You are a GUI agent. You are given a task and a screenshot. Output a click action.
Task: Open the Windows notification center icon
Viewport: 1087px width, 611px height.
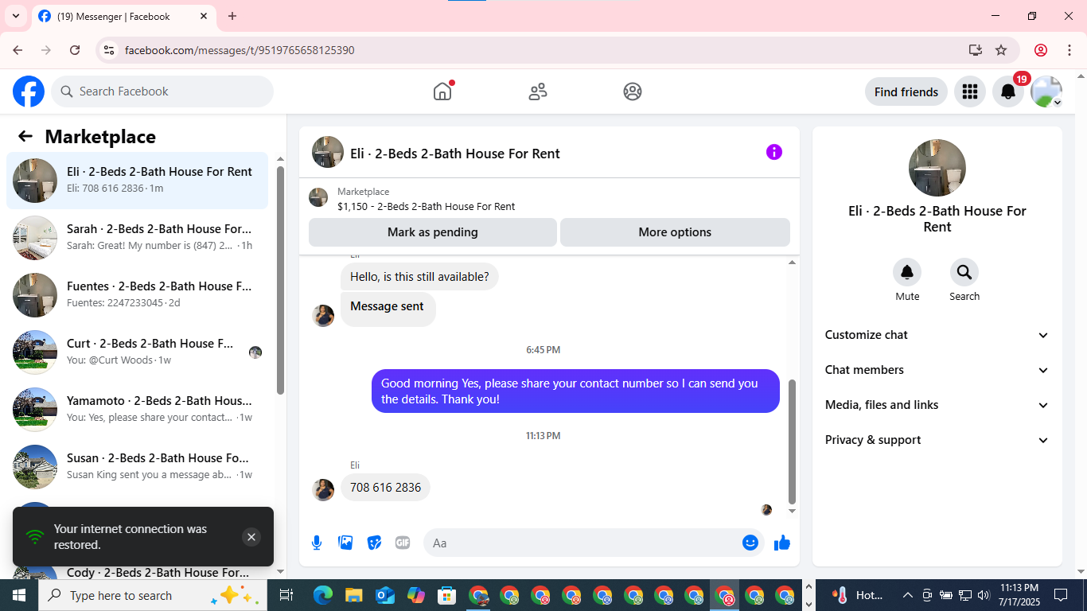click(x=1060, y=595)
